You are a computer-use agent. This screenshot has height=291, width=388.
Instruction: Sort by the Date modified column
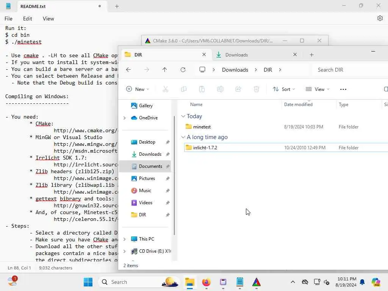(298, 105)
